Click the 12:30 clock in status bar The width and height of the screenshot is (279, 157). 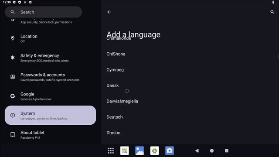tap(7, 2)
